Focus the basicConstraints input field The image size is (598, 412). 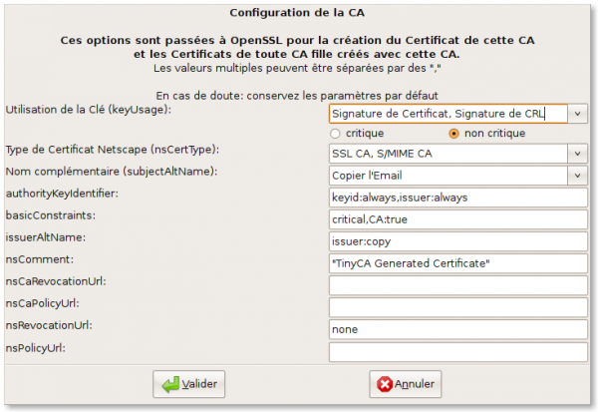coord(457,219)
